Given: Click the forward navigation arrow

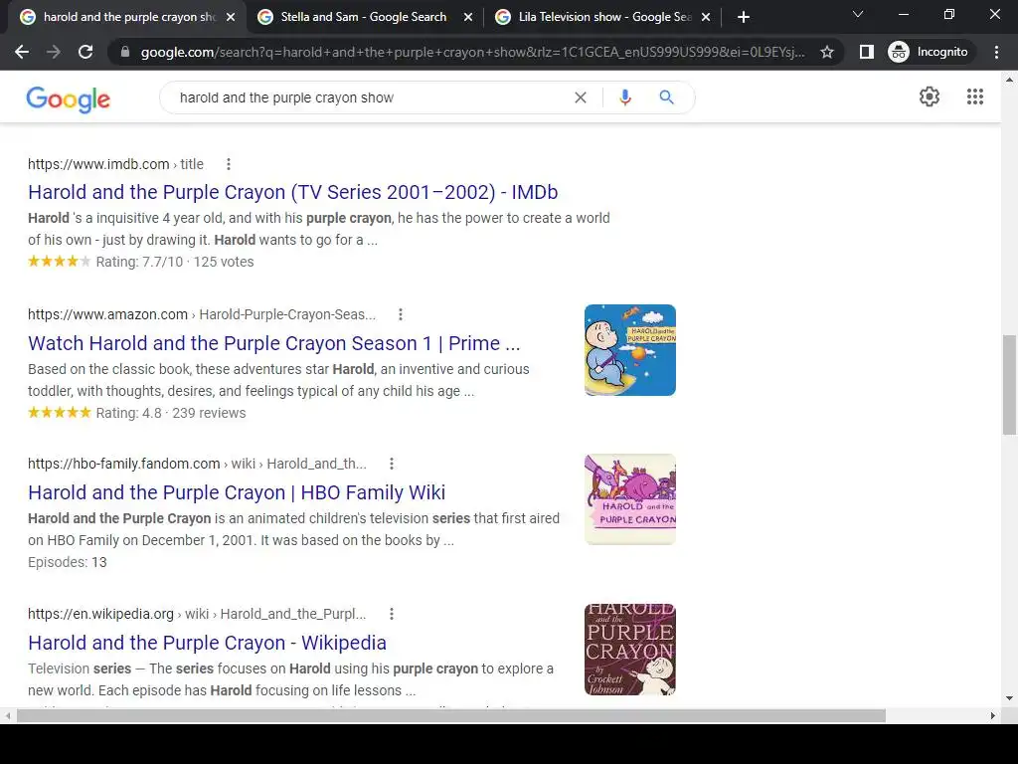Looking at the screenshot, I should (x=54, y=52).
